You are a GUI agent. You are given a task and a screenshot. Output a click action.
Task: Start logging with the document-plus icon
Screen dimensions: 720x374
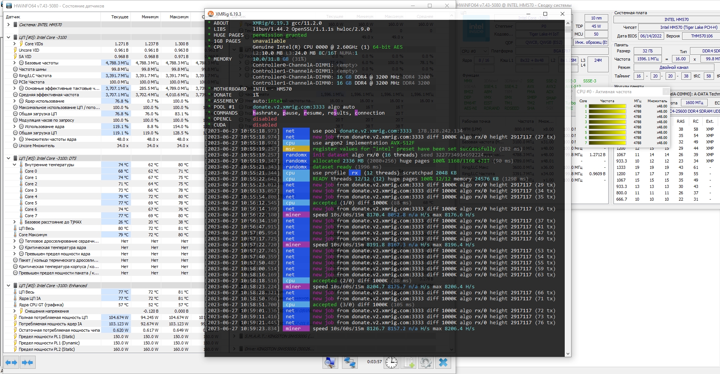click(408, 362)
